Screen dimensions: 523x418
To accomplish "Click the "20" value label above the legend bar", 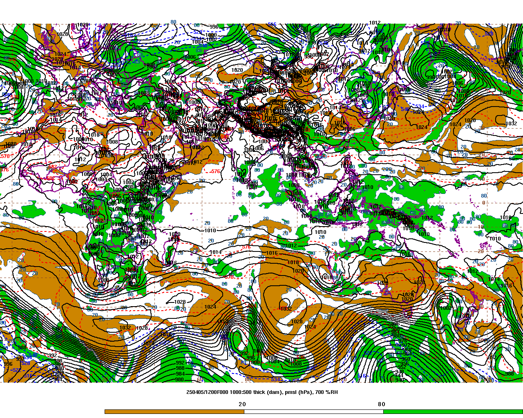I will (242, 404).
